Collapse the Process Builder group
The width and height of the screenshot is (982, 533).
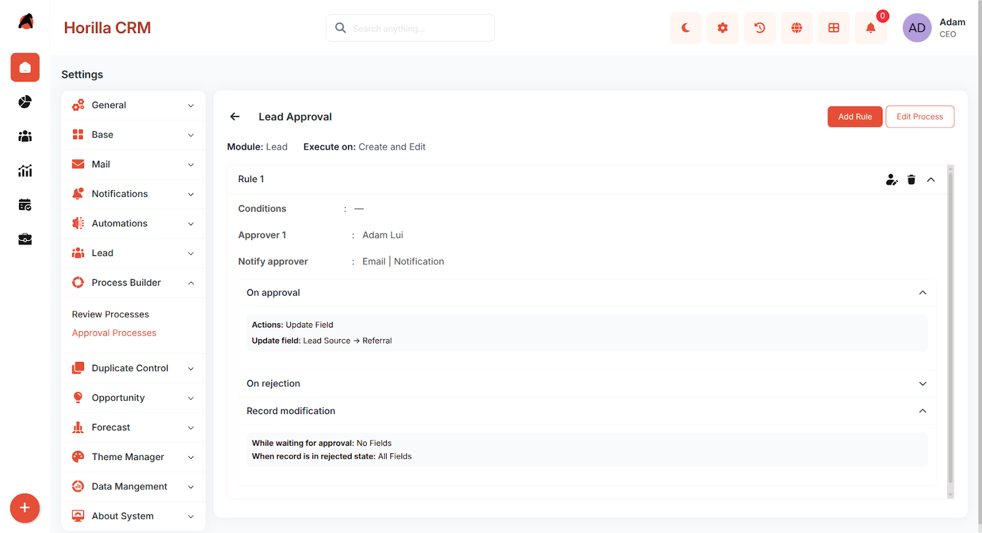[133, 283]
